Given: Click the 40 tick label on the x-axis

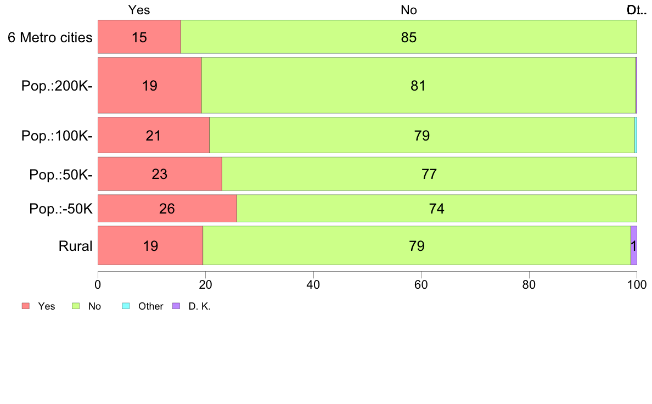Looking at the screenshot, I should 313,284.
